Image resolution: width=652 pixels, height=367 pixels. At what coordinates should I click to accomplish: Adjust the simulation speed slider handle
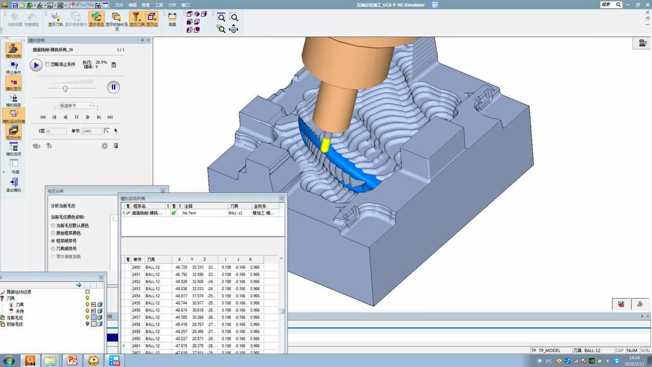(65, 89)
